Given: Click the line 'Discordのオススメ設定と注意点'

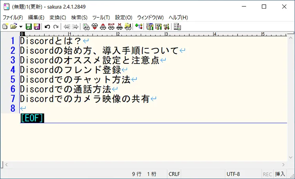Looking at the screenshot, I should [x=90, y=60].
